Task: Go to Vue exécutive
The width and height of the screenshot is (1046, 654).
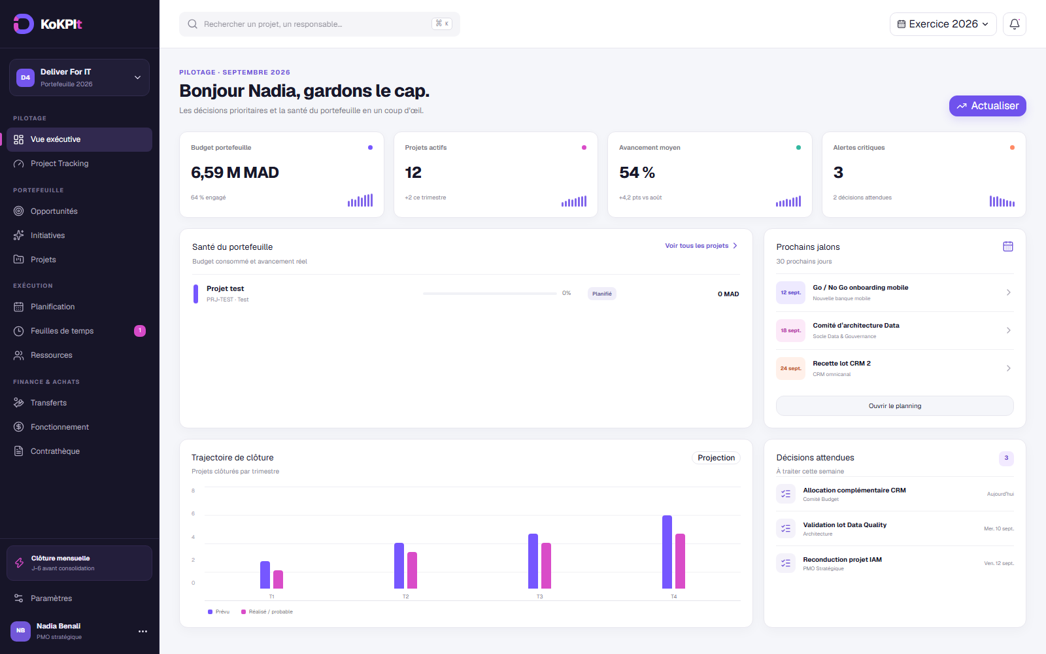Action: click(x=79, y=139)
